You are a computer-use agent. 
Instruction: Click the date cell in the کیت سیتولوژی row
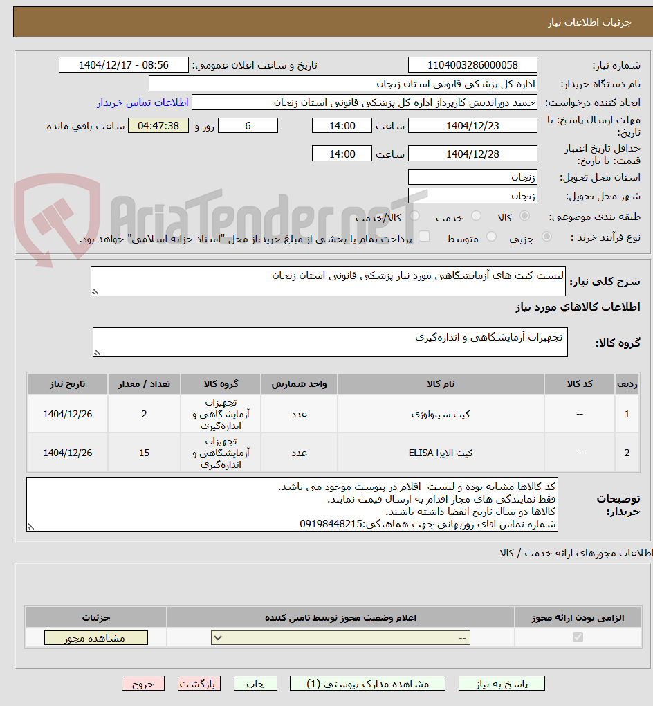point(68,414)
